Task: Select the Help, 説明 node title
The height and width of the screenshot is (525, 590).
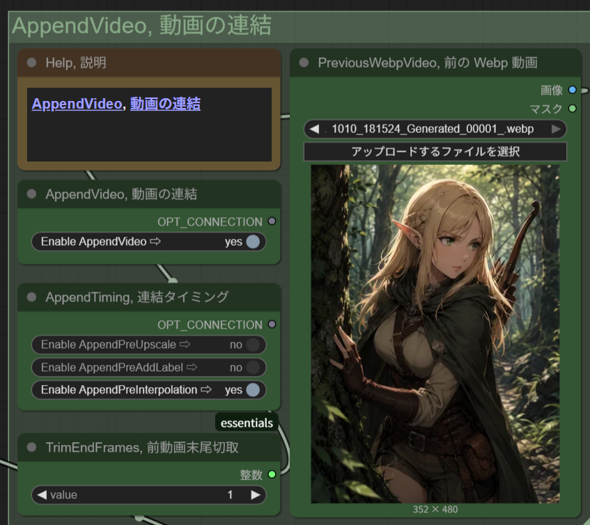Action: (76, 63)
